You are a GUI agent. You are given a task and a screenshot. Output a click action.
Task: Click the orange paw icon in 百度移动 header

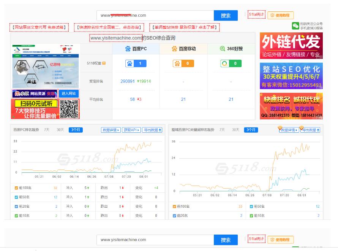[x=174, y=49]
